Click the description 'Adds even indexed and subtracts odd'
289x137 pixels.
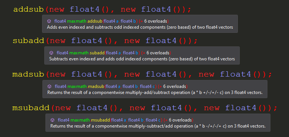[x=140, y=28]
